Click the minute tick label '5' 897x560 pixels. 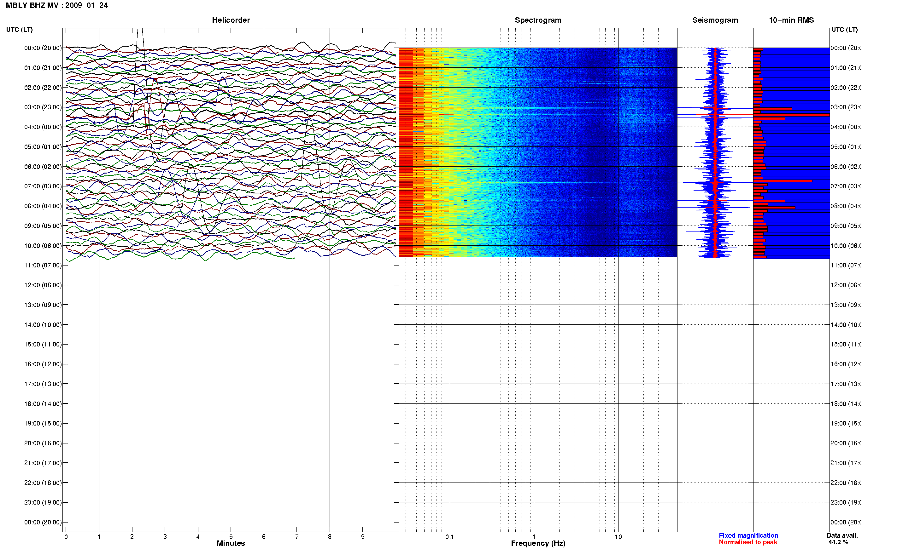click(x=231, y=537)
